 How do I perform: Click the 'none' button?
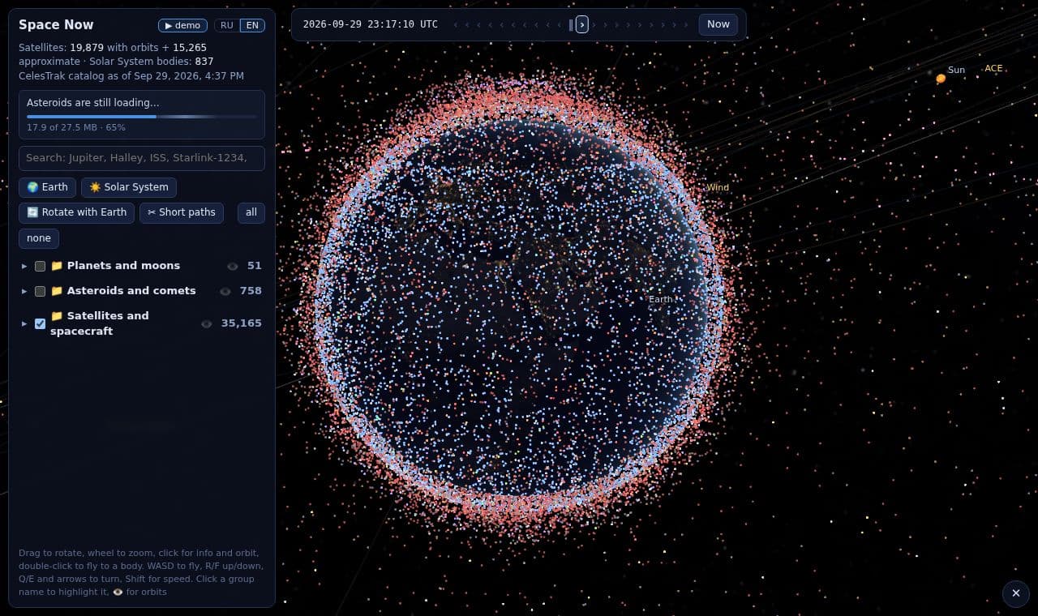click(x=39, y=238)
